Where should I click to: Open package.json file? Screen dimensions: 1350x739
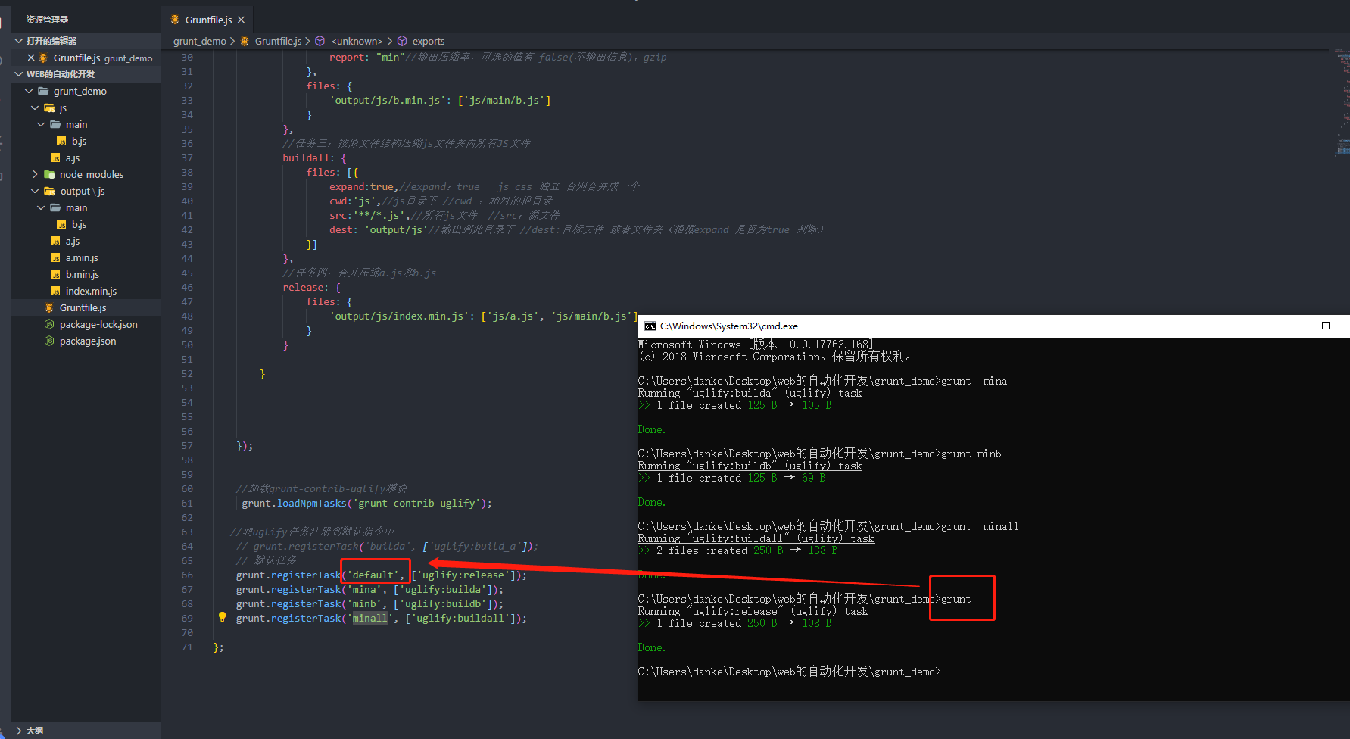pos(88,341)
